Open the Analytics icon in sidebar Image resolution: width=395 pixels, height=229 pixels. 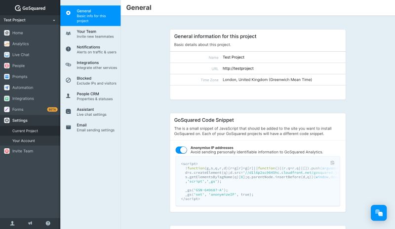click(x=7, y=44)
